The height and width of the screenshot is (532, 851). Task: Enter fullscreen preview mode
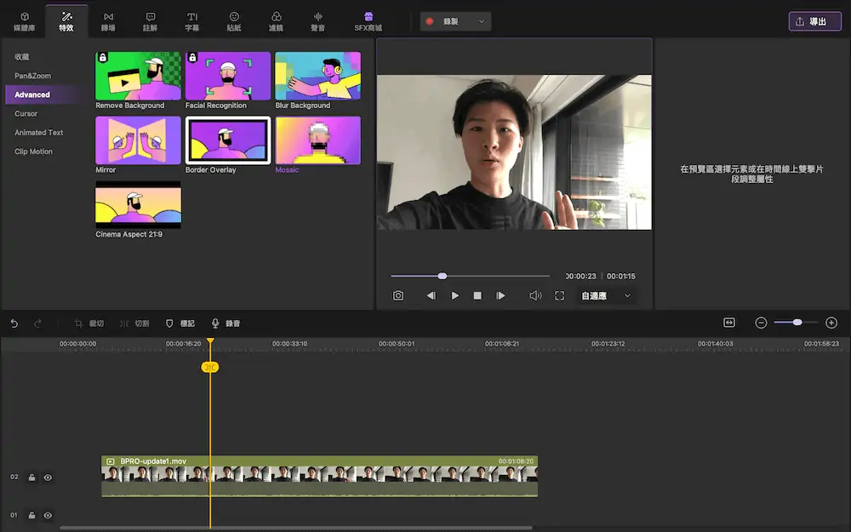[x=559, y=295]
